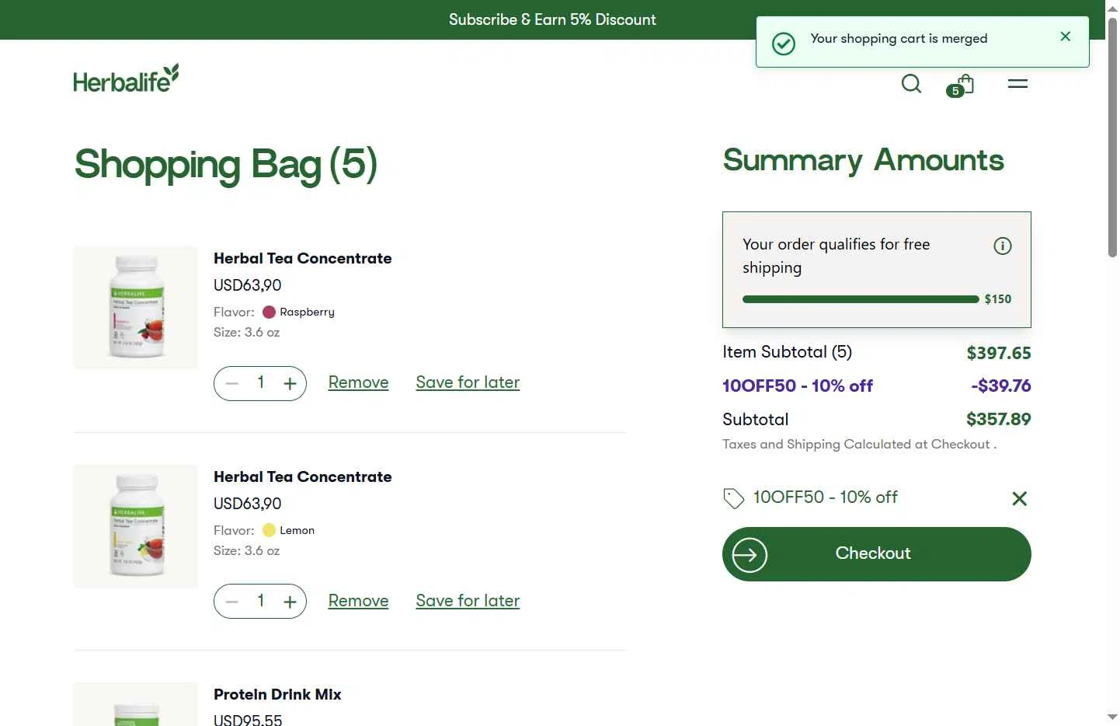Click the Subtotal $357.89 amount
Image resolution: width=1120 pixels, height=726 pixels.
[x=999, y=420]
